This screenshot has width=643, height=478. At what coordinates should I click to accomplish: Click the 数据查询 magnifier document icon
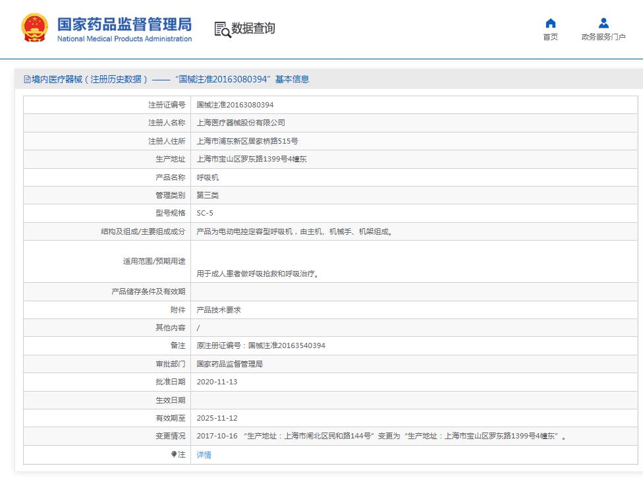click(x=222, y=29)
